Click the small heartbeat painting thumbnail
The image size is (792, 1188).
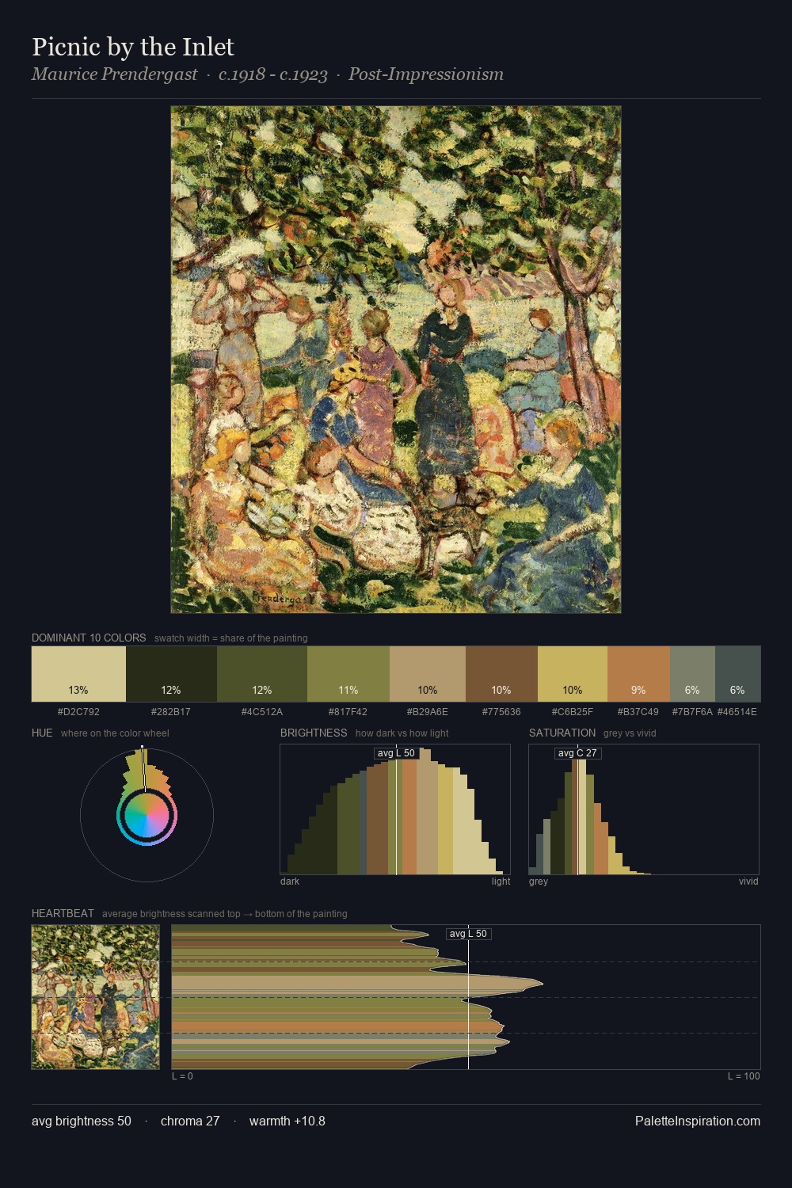pos(95,997)
